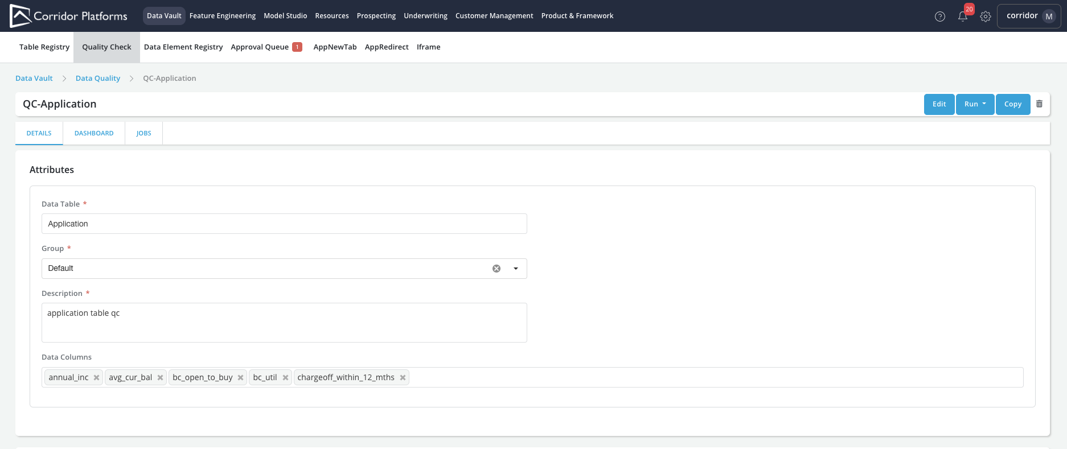Click the Corridor Platforms logo
This screenshot has width=1067, height=449.
point(69,16)
